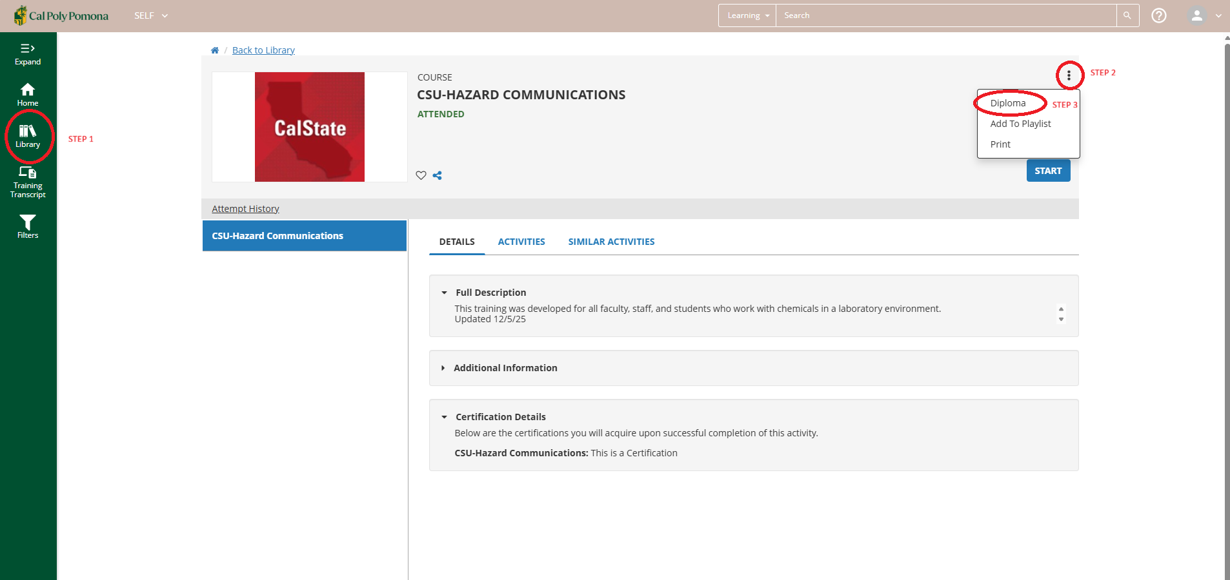This screenshot has height=580, width=1230.
Task: Click the CalState course thumbnail
Action: pyautogui.click(x=309, y=127)
